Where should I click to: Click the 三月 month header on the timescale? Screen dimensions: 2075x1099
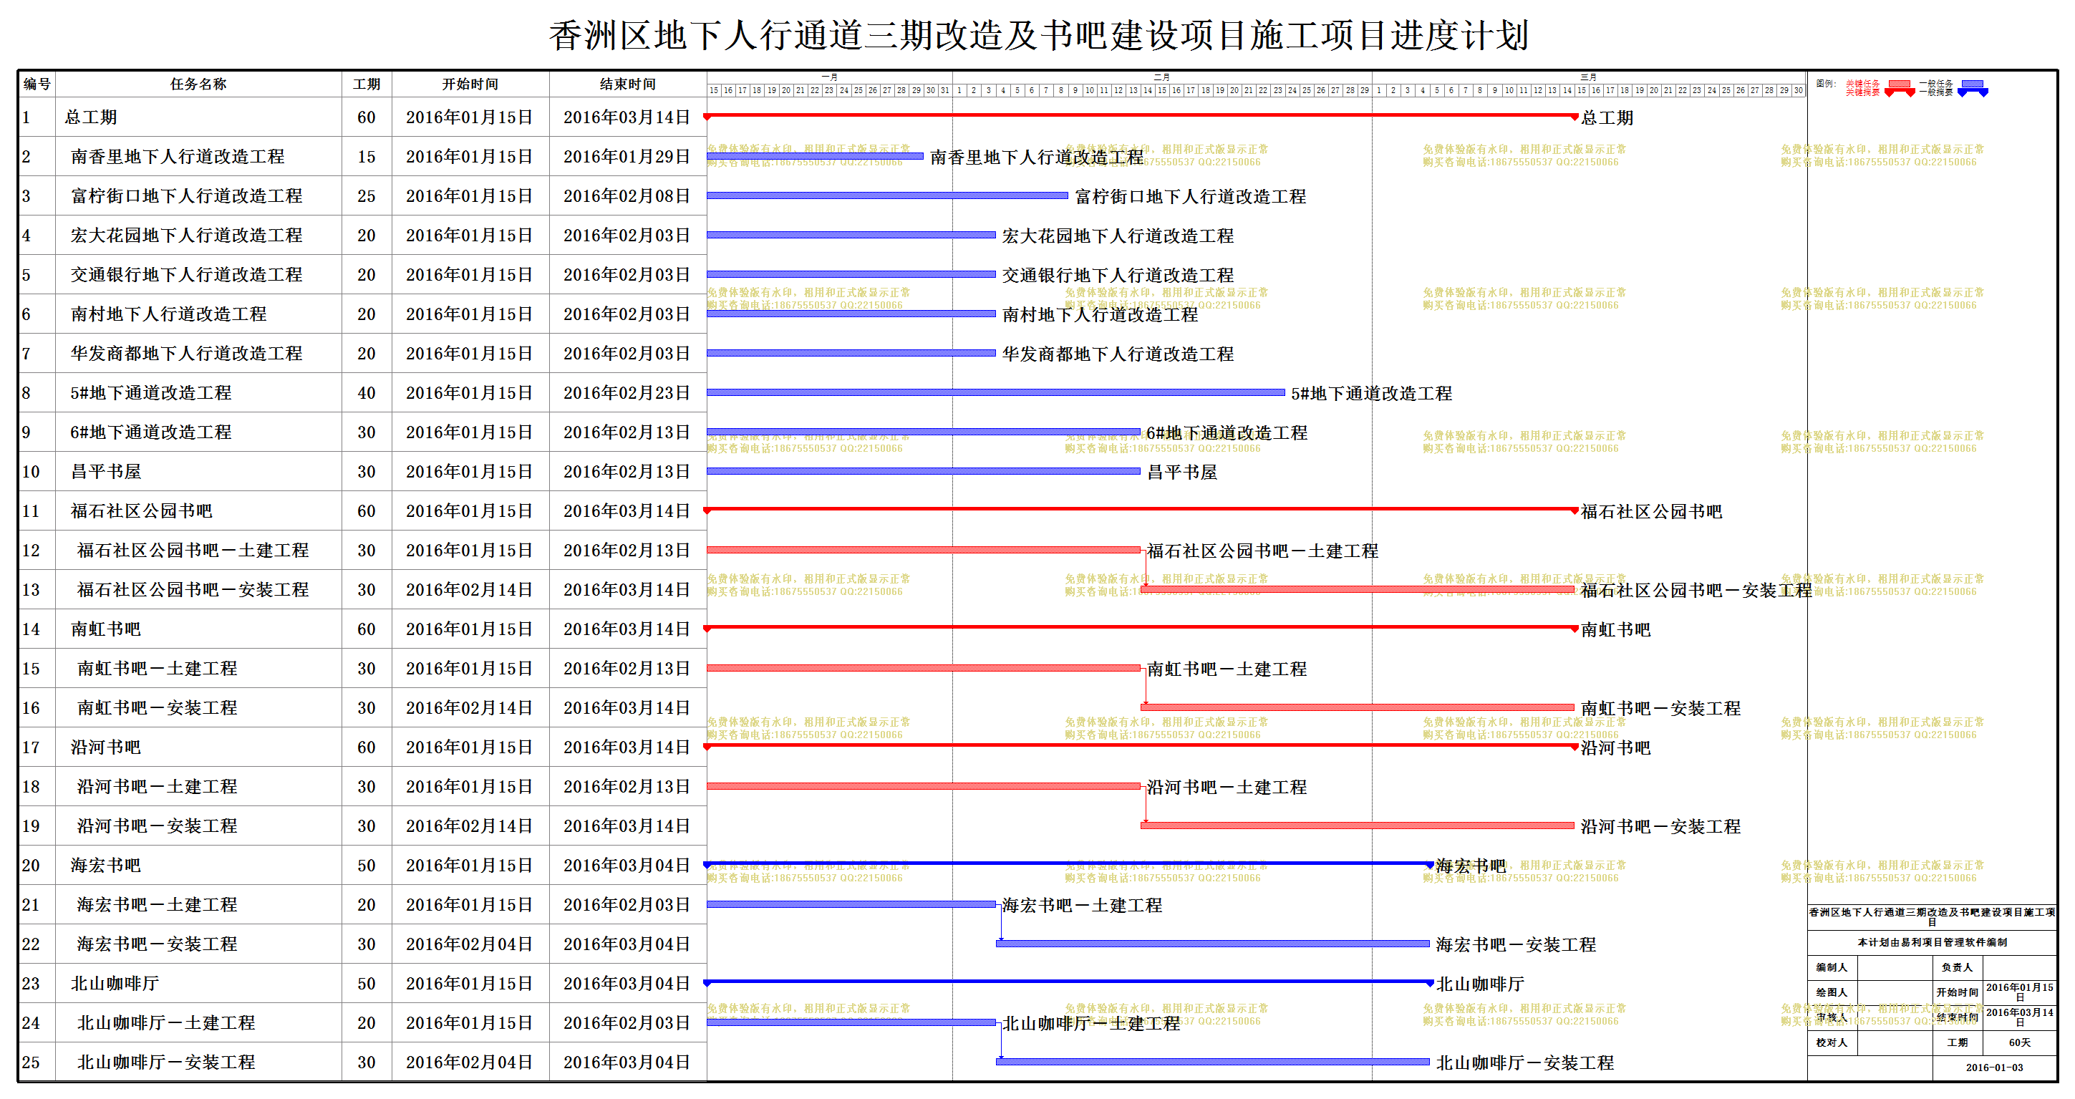coord(1588,77)
